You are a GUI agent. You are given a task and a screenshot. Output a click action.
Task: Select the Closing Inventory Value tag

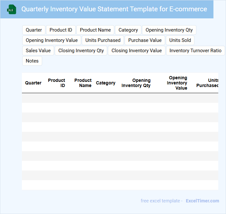(x=137, y=51)
